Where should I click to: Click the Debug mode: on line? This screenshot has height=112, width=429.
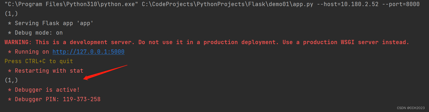point(35,33)
